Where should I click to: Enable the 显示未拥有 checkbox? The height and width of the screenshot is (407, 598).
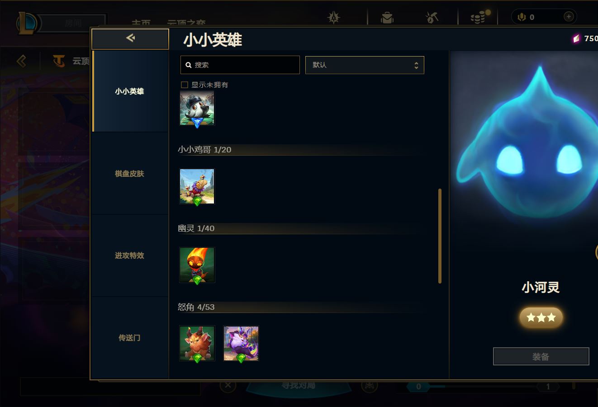pyautogui.click(x=185, y=85)
